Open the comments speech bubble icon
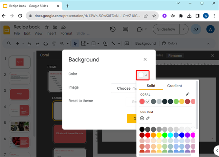The width and height of the screenshot is (219, 157). 125,29
